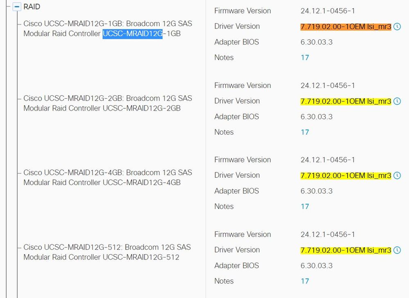The width and height of the screenshot is (409, 298).
Task: Click yellow-highlighted driver version of 4GB controller
Action: click(346, 176)
